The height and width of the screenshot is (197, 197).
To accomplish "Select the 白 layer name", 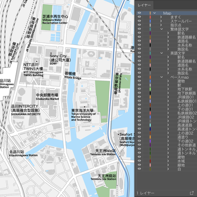I will point(179,169).
